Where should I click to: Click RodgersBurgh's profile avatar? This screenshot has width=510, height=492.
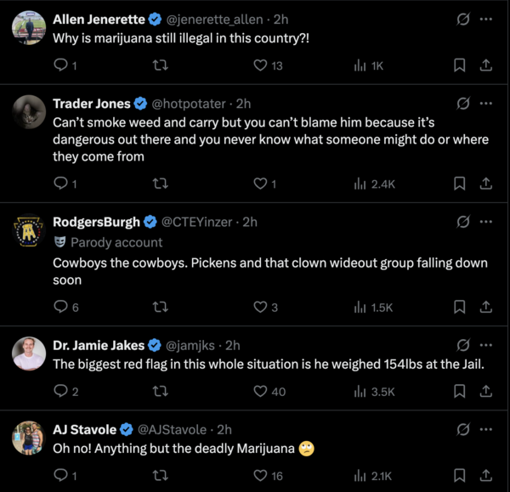pos(30,230)
